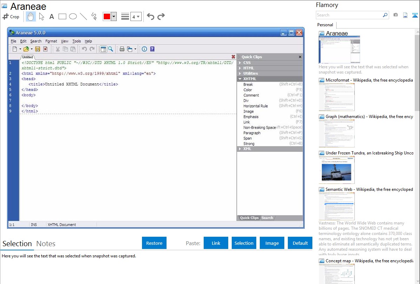This screenshot has height=284, width=420.
Task: Switch to the Personal tab
Action: [x=325, y=25]
